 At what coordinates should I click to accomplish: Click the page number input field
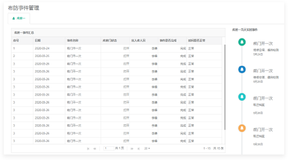pos(109,148)
